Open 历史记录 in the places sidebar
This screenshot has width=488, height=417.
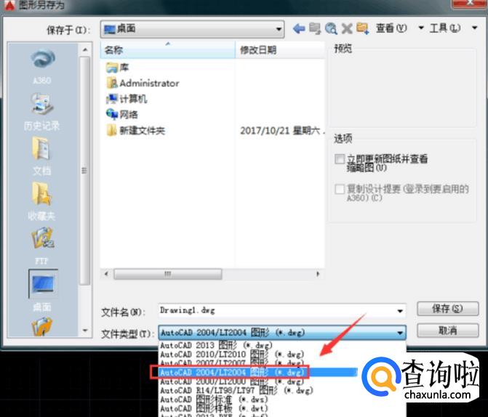42,113
